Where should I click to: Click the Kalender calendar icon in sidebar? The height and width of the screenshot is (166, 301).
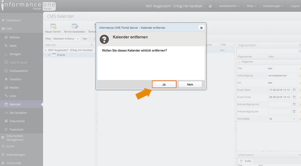click(x=6, y=104)
